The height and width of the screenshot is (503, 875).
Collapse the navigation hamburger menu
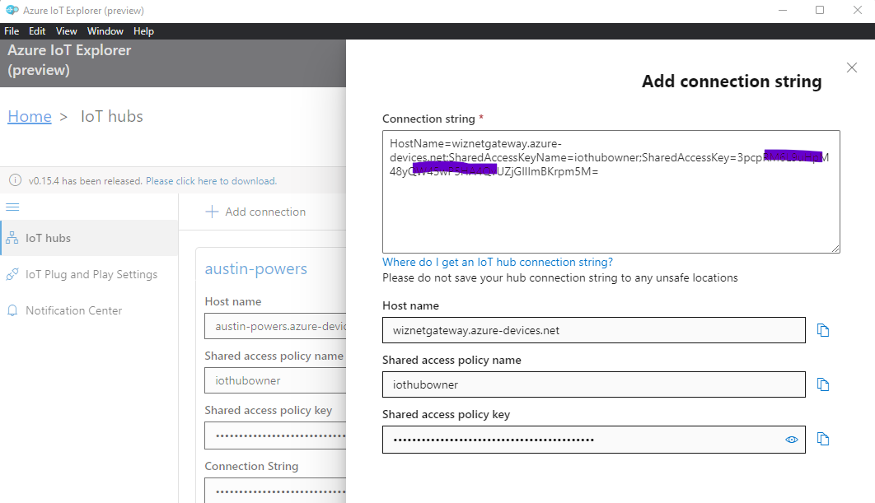pyautogui.click(x=12, y=207)
